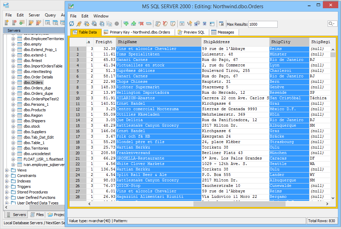Click the connect plug icon in main window

click(31, 22)
